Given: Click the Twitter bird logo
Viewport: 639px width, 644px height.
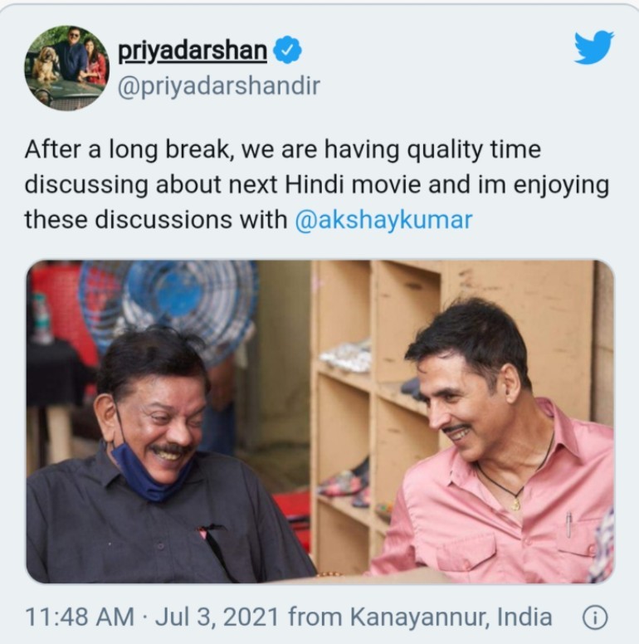Looking at the screenshot, I should 594,46.
